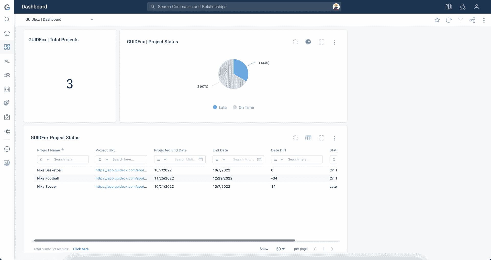Refresh the whole dashboard
This screenshot has height=260, width=491.
tap(449, 20)
